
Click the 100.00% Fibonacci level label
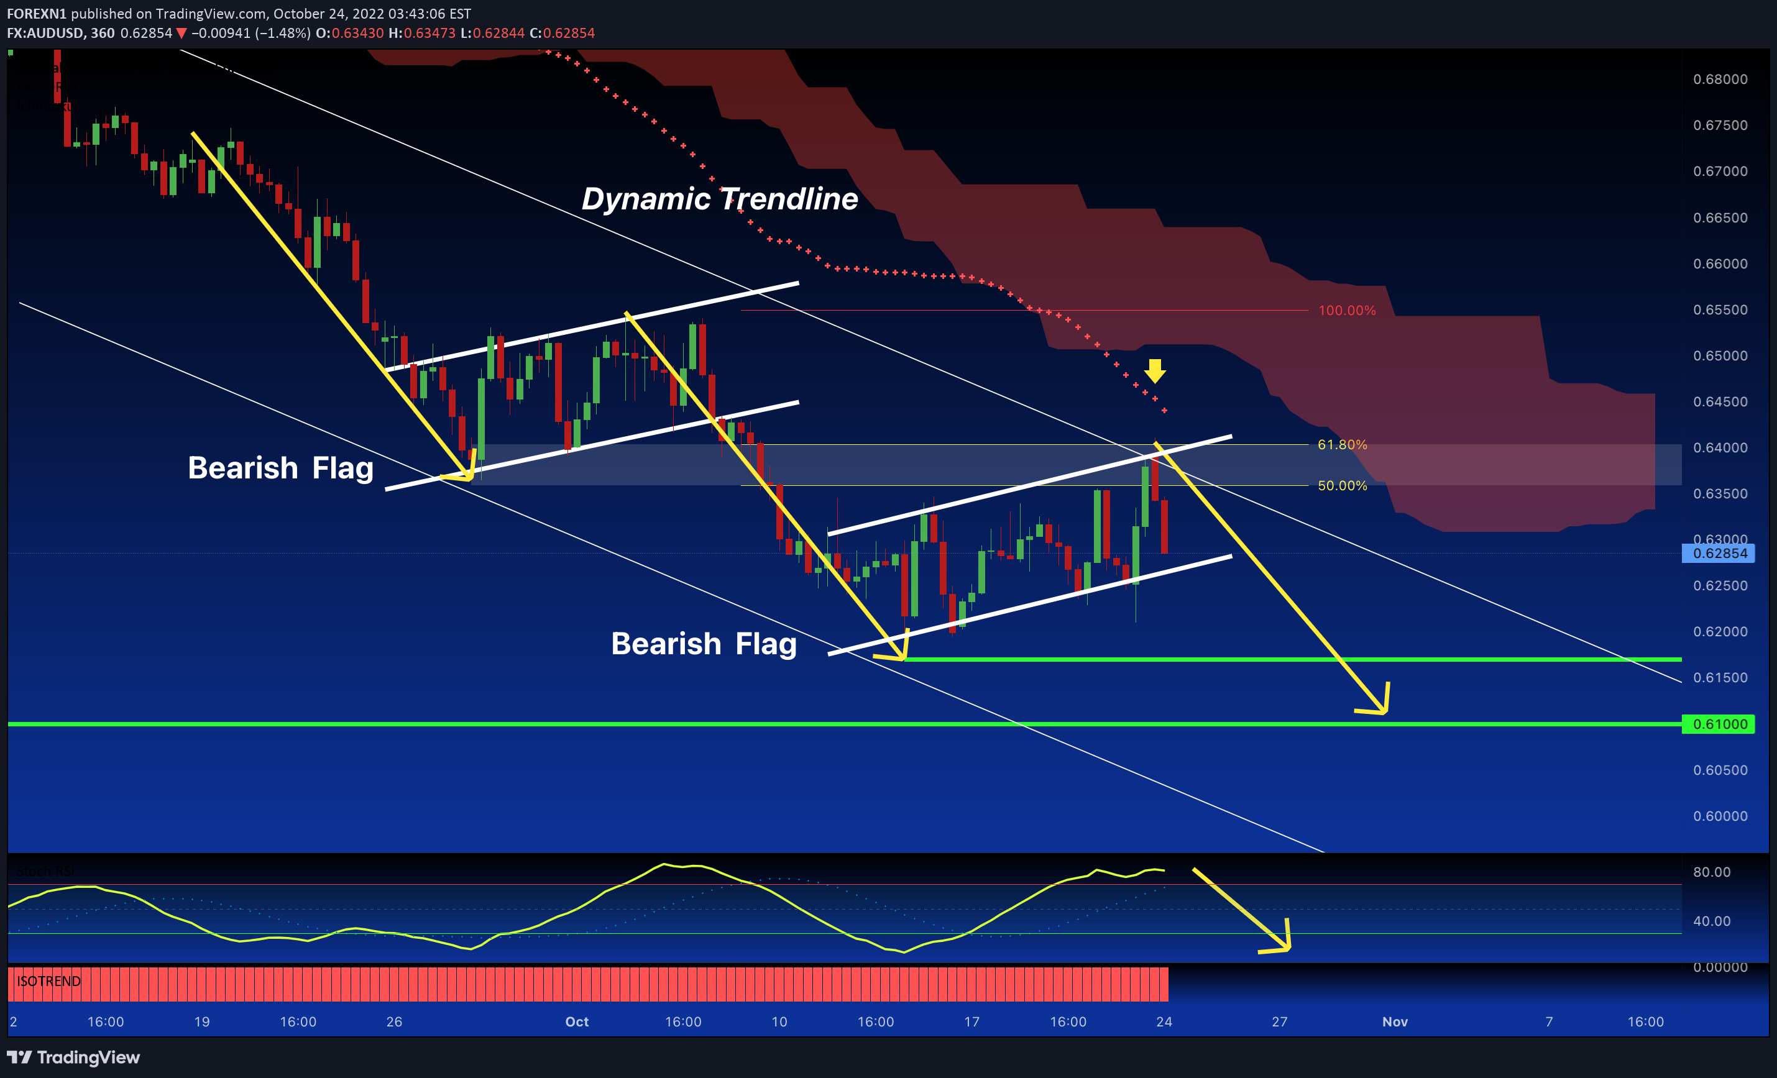pyautogui.click(x=1346, y=311)
